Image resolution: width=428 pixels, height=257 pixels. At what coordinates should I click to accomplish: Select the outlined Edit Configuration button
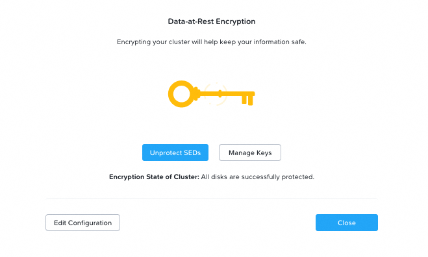(x=82, y=223)
